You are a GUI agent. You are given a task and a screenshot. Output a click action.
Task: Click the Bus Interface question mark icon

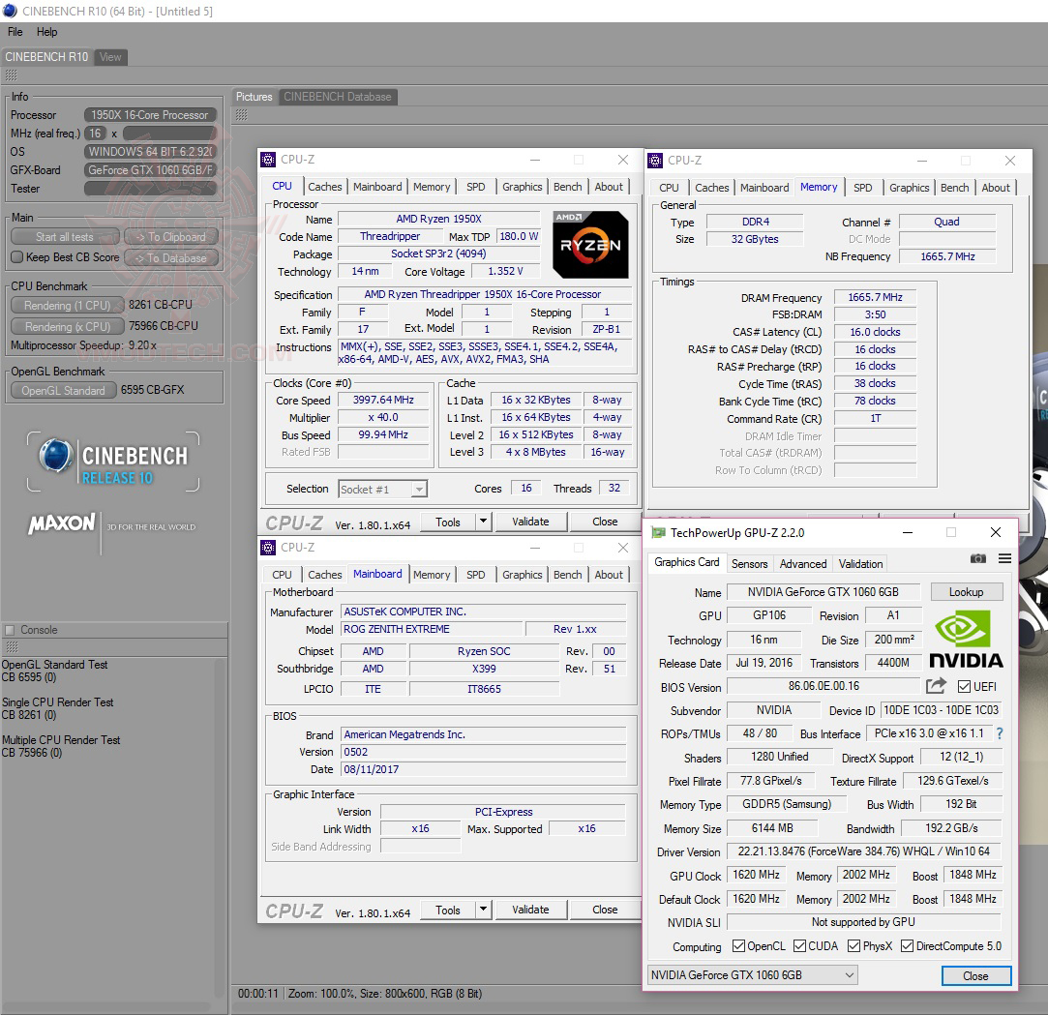tap(1000, 733)
